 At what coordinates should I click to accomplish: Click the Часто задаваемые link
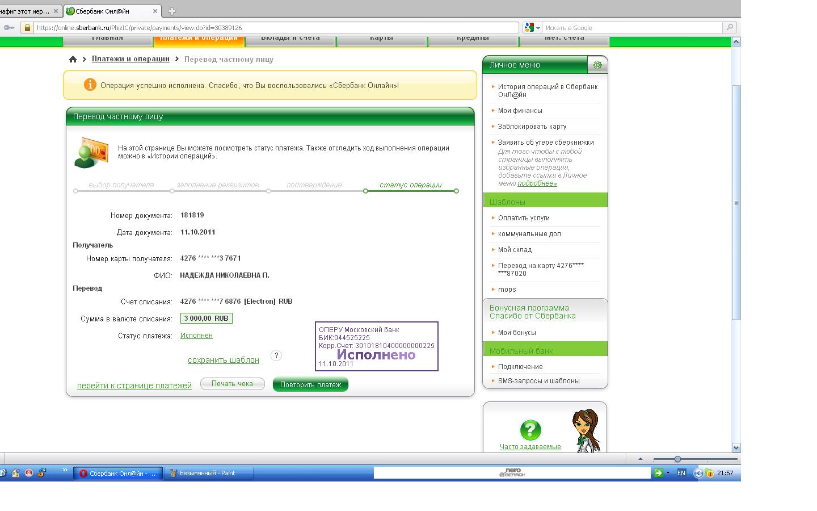530,447
